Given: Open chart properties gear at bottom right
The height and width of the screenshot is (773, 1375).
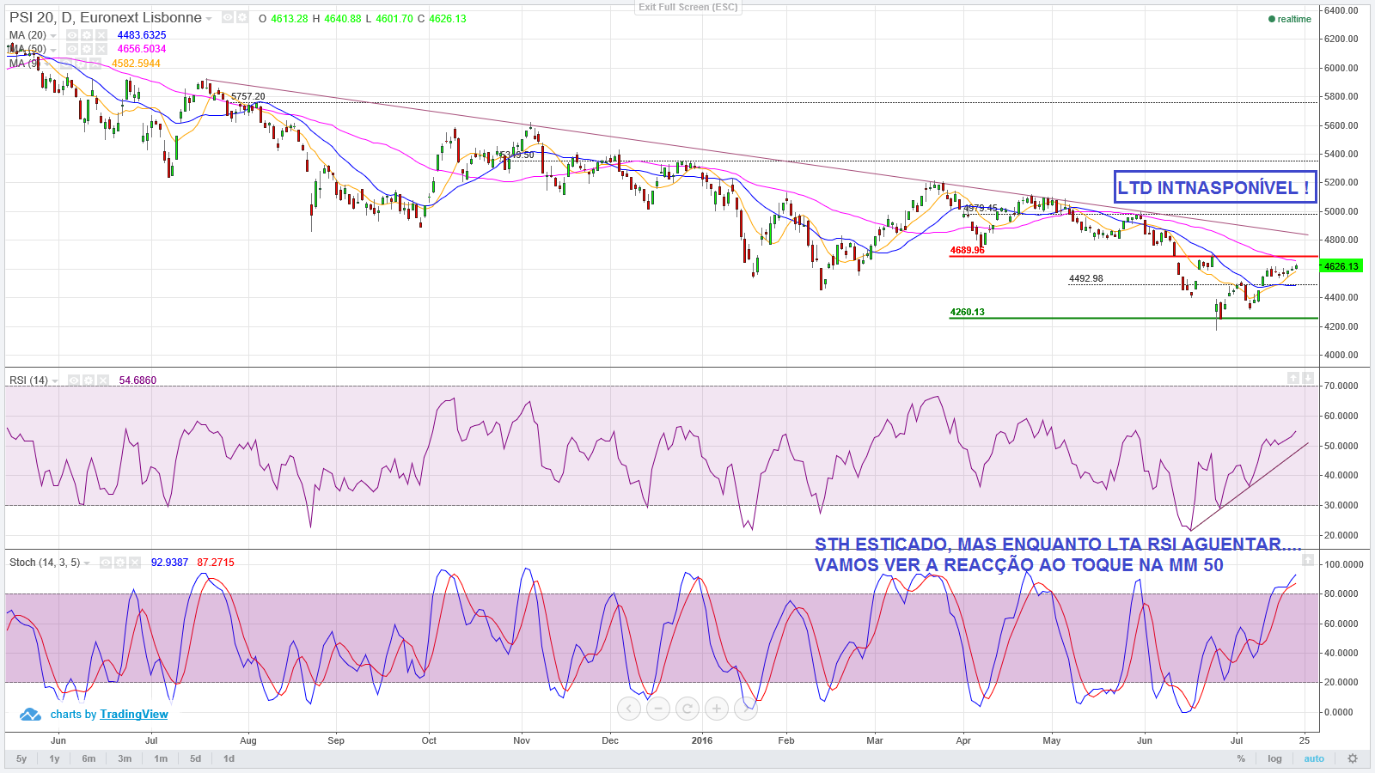Looking at the screenshot, I should [x=1353, y=758].
